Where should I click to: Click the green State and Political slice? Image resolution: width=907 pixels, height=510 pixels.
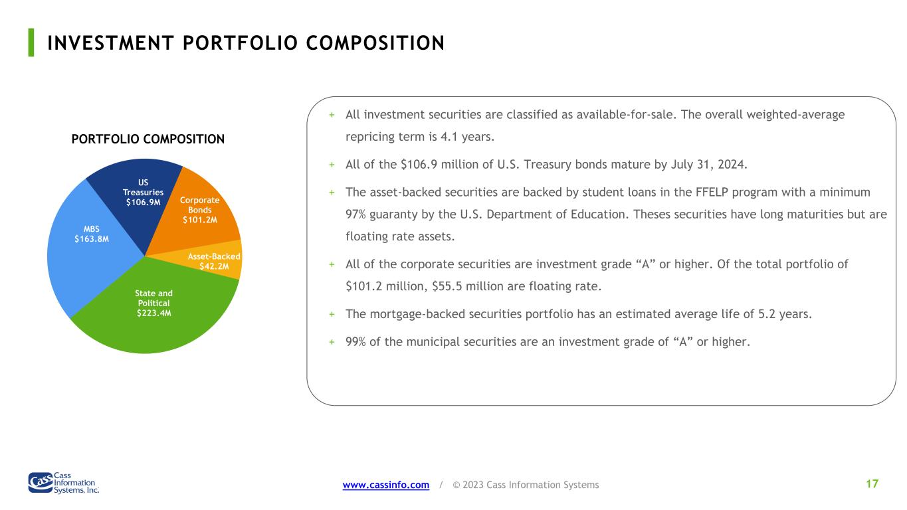coord(155,304)
